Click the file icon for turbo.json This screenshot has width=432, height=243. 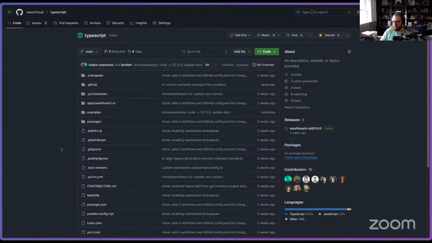point(83,223)
